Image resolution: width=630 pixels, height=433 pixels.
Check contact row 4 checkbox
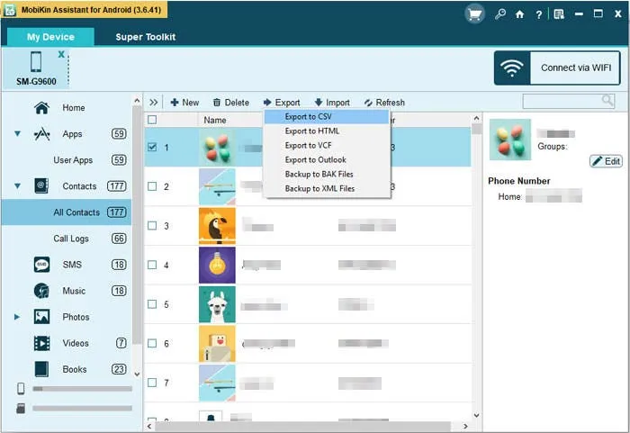[x=152, y=265]
